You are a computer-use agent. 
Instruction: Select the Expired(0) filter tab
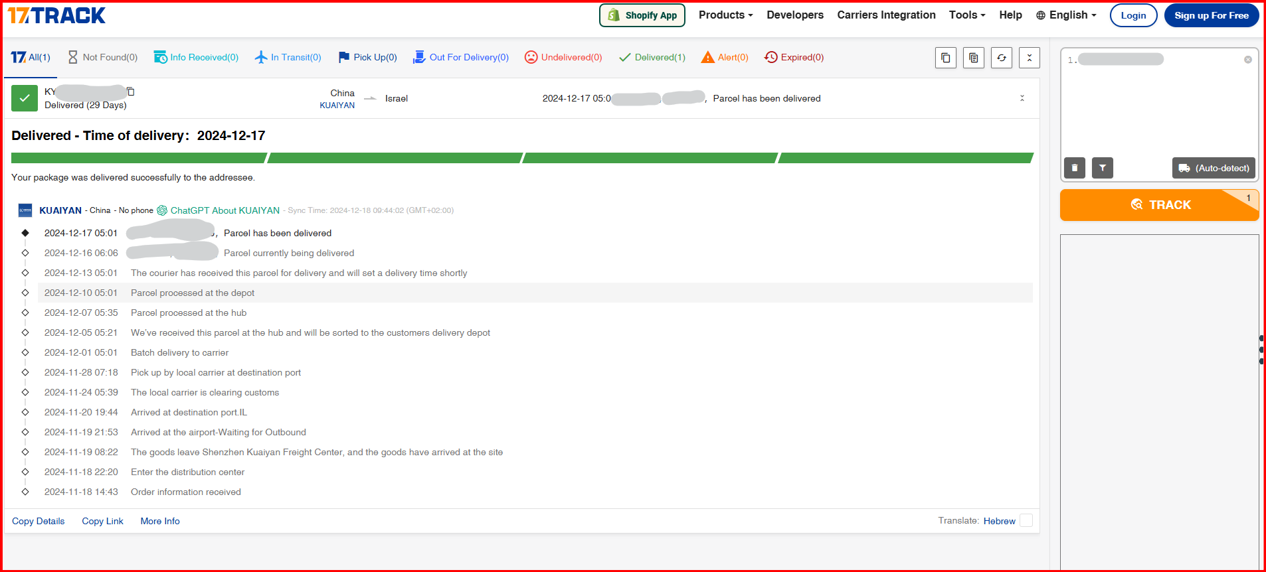click(x=794, y=58)
